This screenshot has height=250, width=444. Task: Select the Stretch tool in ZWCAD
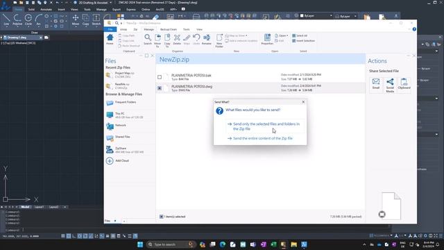point(96,20)
